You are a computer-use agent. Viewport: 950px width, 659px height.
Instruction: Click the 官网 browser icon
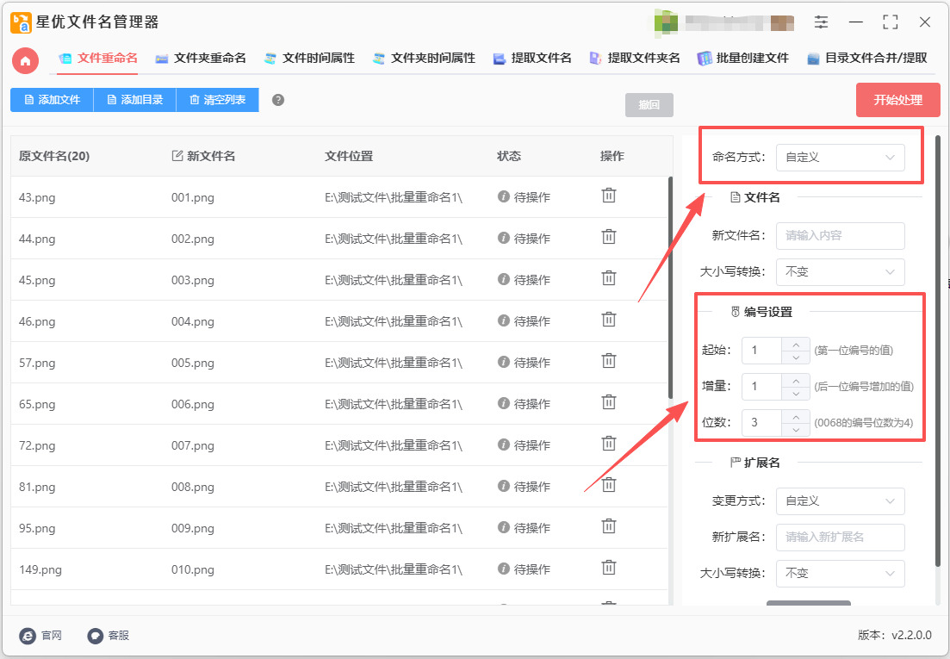(x=28, y=636)
